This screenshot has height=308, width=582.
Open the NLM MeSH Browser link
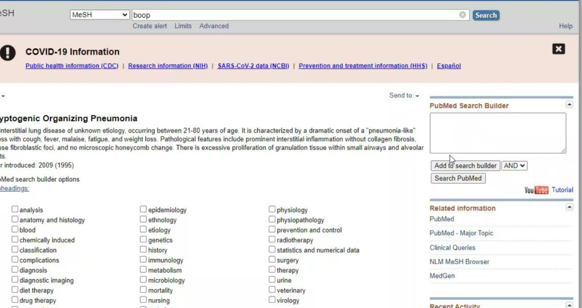(459, 262)
